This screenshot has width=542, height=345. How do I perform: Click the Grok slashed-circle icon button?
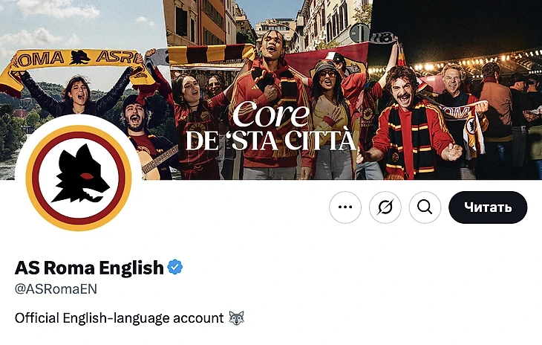(x=385, y=207)
